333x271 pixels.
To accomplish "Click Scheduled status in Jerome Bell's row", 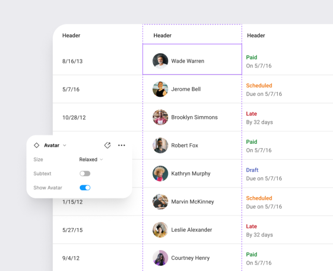I will (x=259, y=86).
